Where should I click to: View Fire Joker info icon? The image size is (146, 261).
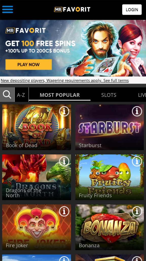pyautogui.click(x=64, y=211)
